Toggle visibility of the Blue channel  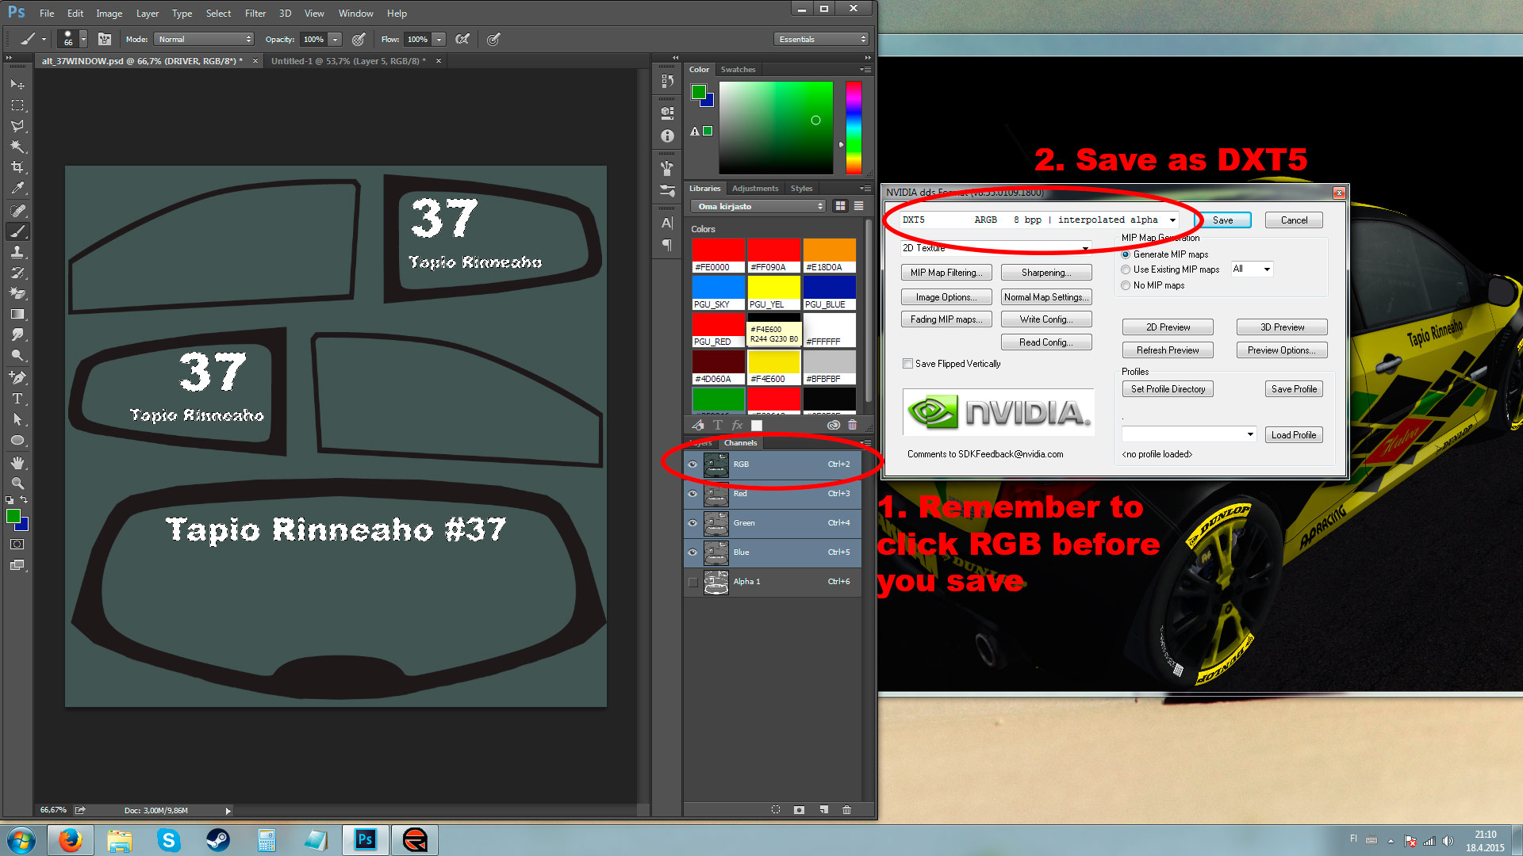coord(692,552)
